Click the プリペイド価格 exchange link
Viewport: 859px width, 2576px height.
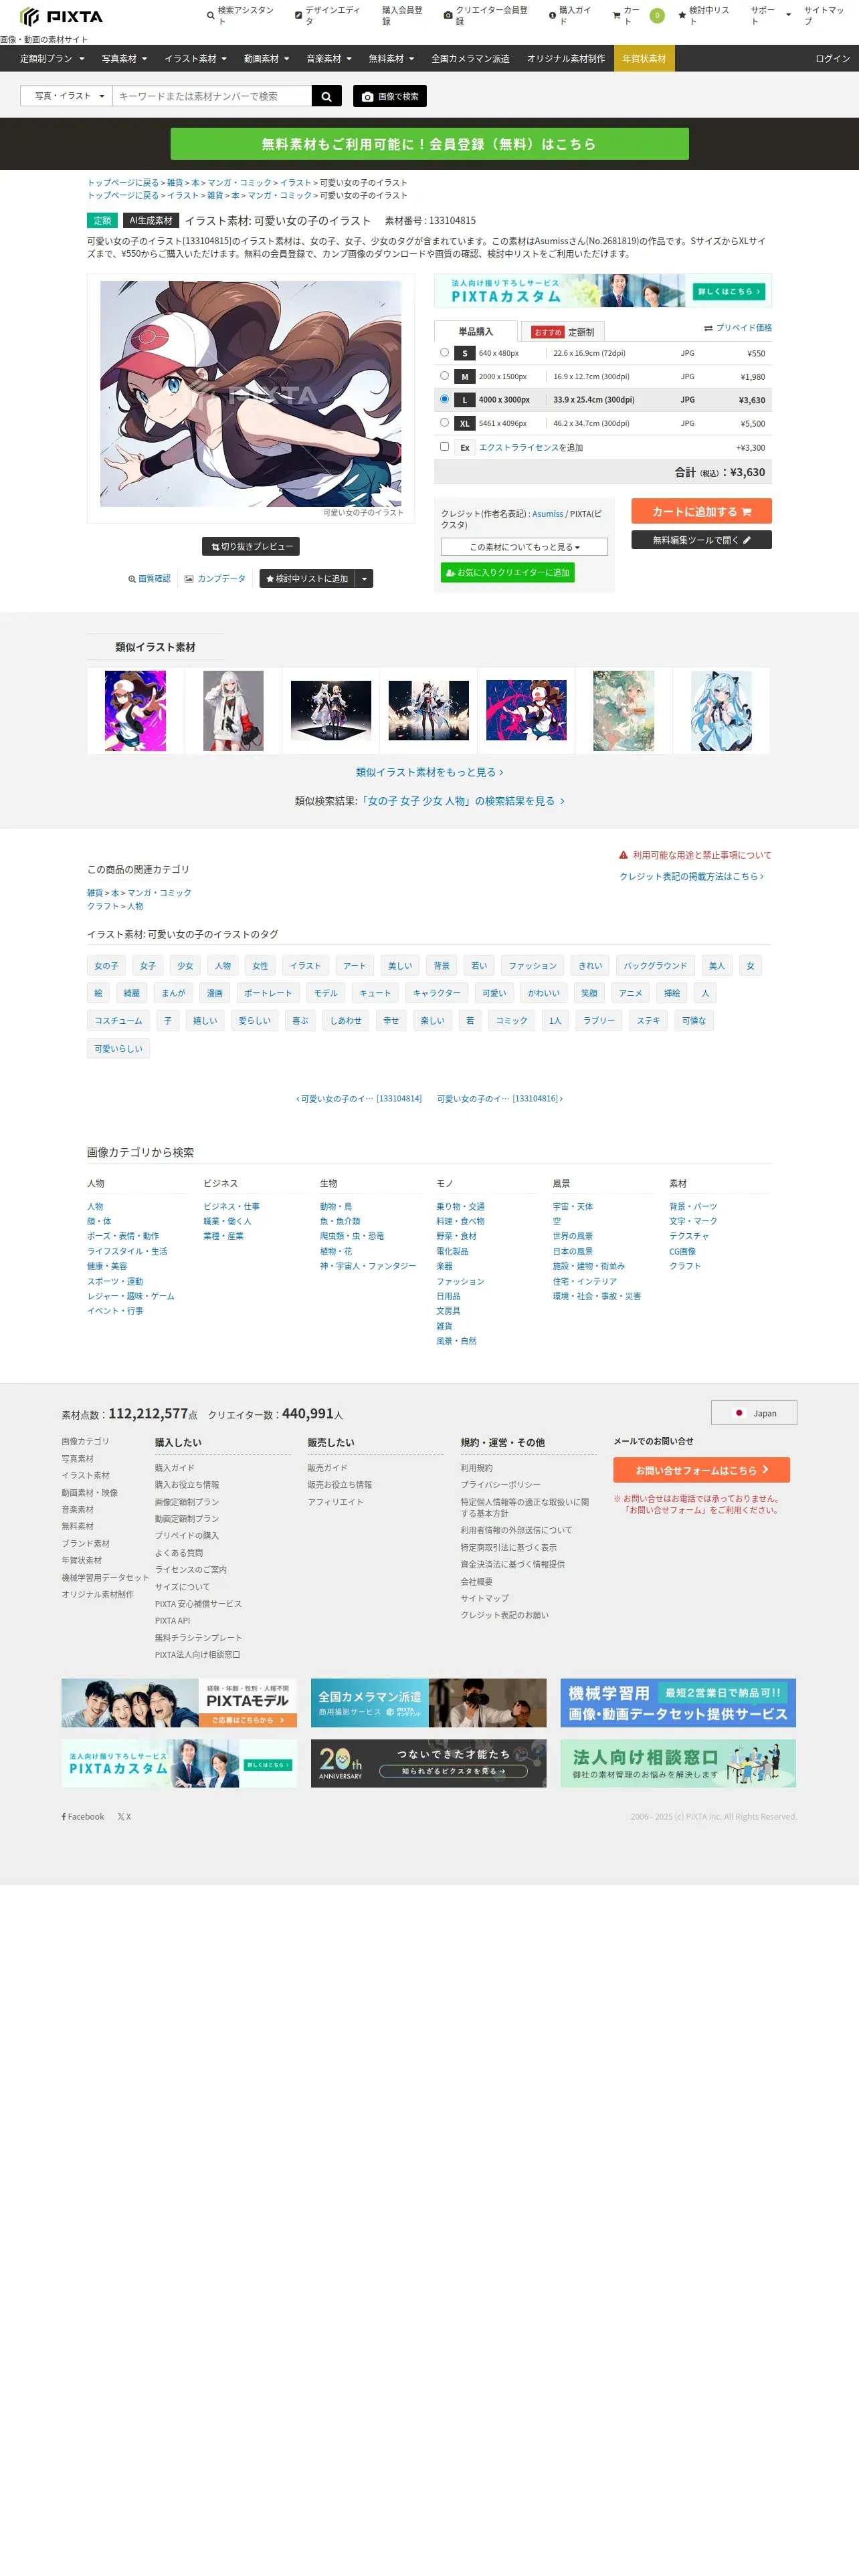738,328
